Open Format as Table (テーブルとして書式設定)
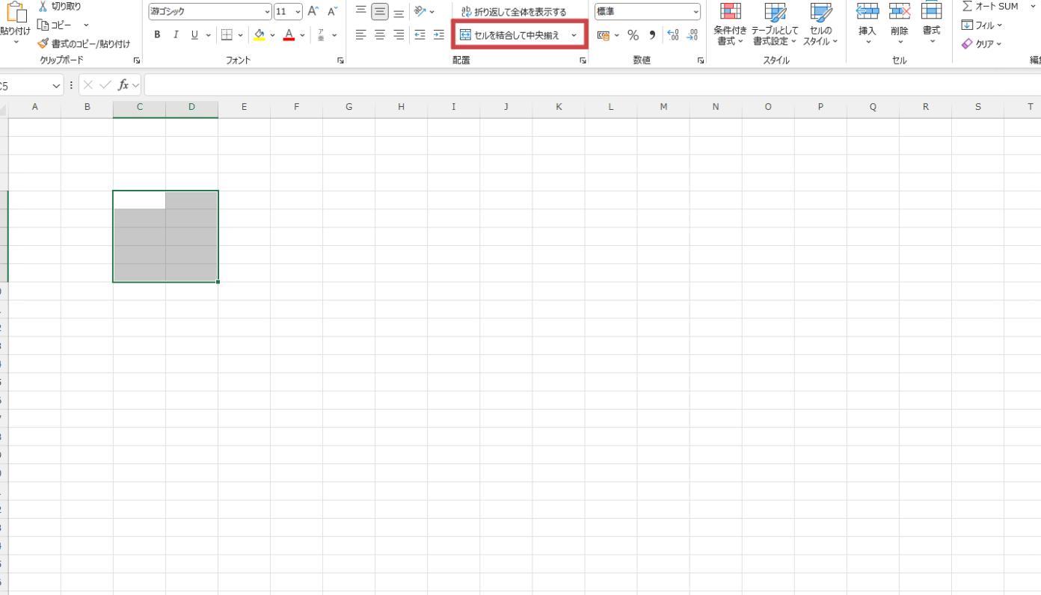Screen dimensions: 1041x595 tap(775, 25)
